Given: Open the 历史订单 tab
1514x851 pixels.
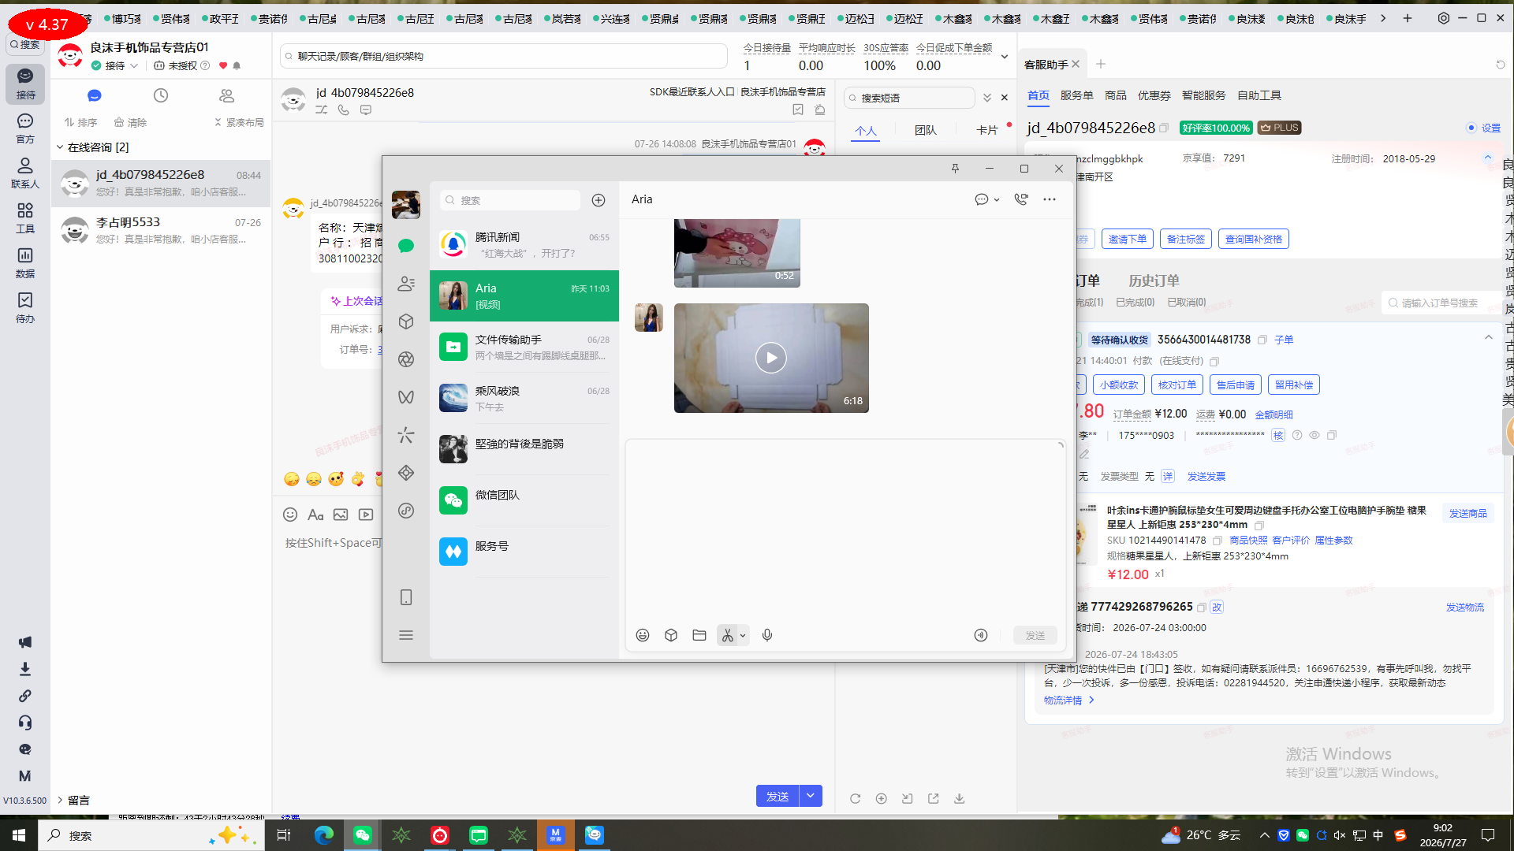Looking at the screenshot, I should 1154,281.
